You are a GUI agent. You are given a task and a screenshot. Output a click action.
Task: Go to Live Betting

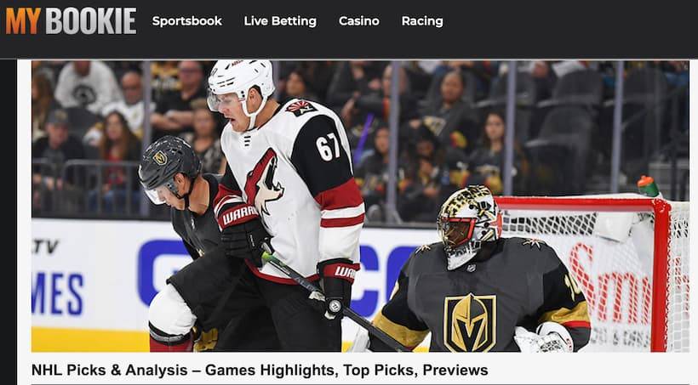point(280,21)
